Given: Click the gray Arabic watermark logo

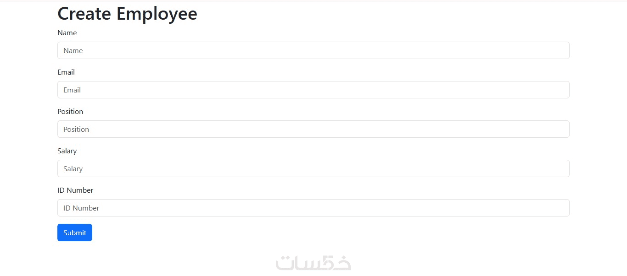Looking at the screenshot, I should point(313,262).
